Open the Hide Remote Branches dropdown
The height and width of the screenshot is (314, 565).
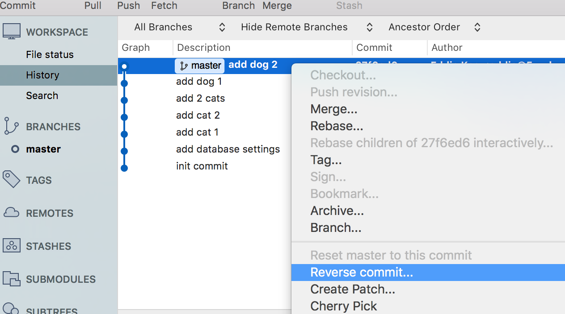pos(307,27)
